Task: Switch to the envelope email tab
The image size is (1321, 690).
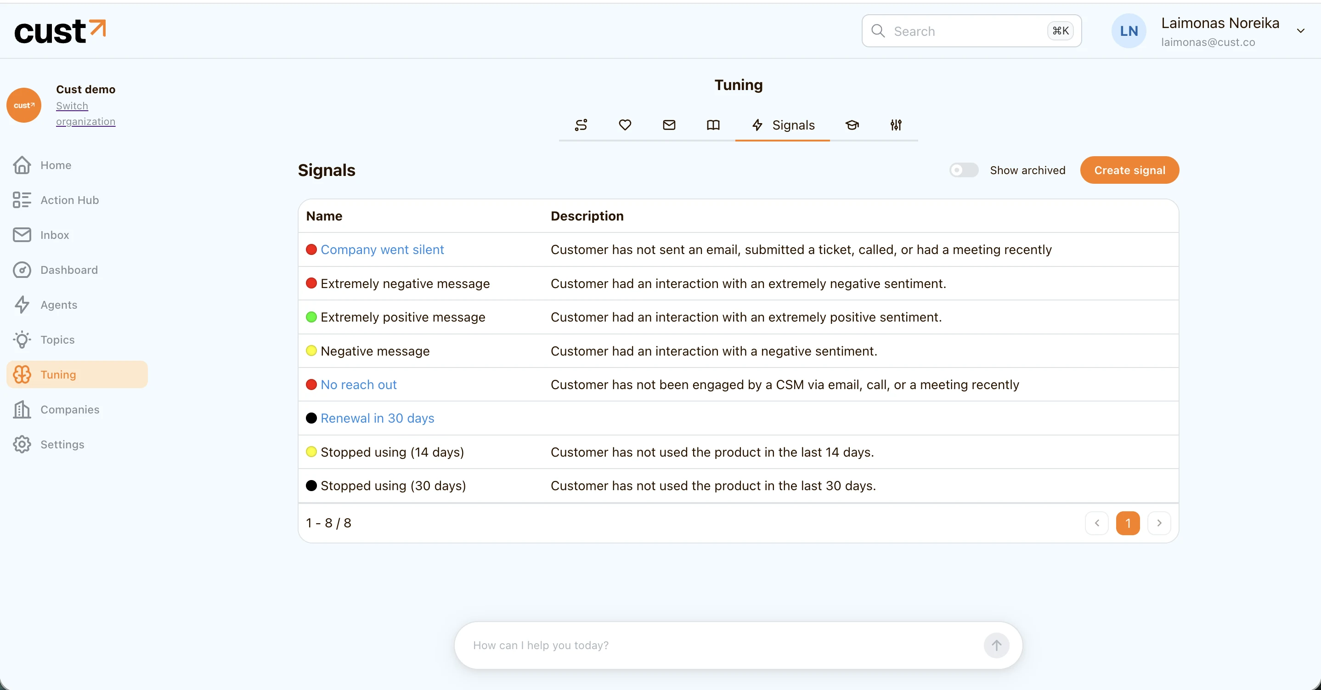Action: pyautogui.click(x=669, y=124)
